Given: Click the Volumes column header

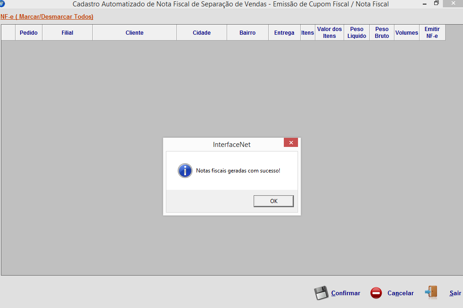Looking at the screenshot, I should point(406,33).
